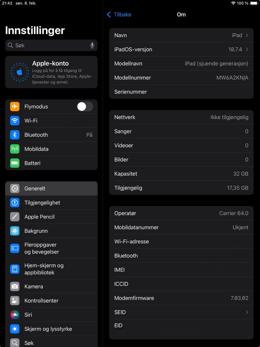Tap the Wi-Fi-adresse row
The height and width of the screenshot is (347, 260).
(x=181, y=241)
